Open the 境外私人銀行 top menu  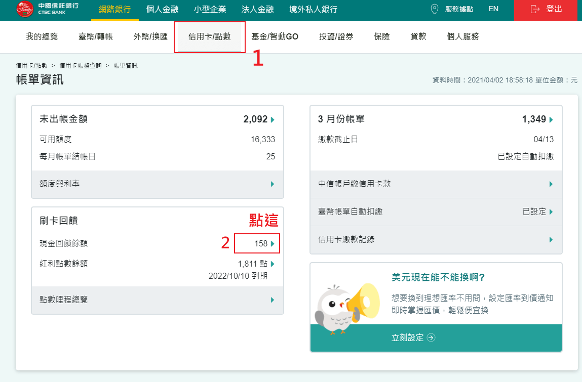[313, 9]
